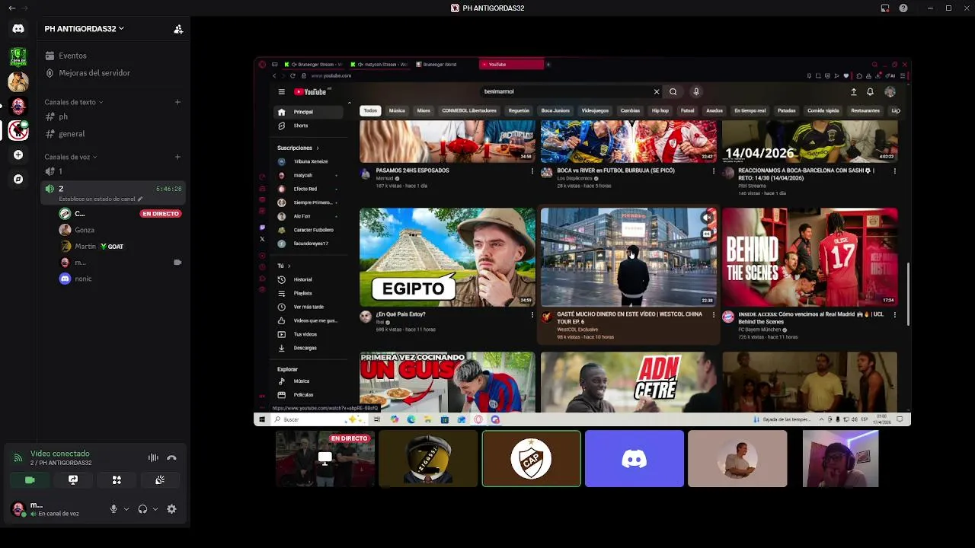Open the soundboard icon in voice panel
This screenshot has height=548, width=975.
[160, 480]
